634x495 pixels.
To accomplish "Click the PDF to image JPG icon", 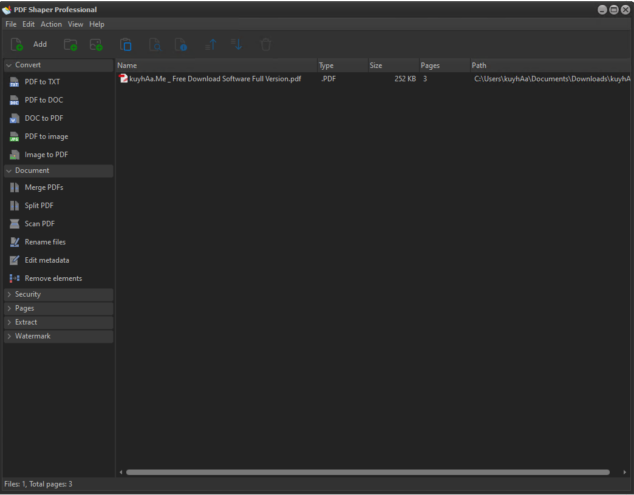I will (x=14, y=136).
